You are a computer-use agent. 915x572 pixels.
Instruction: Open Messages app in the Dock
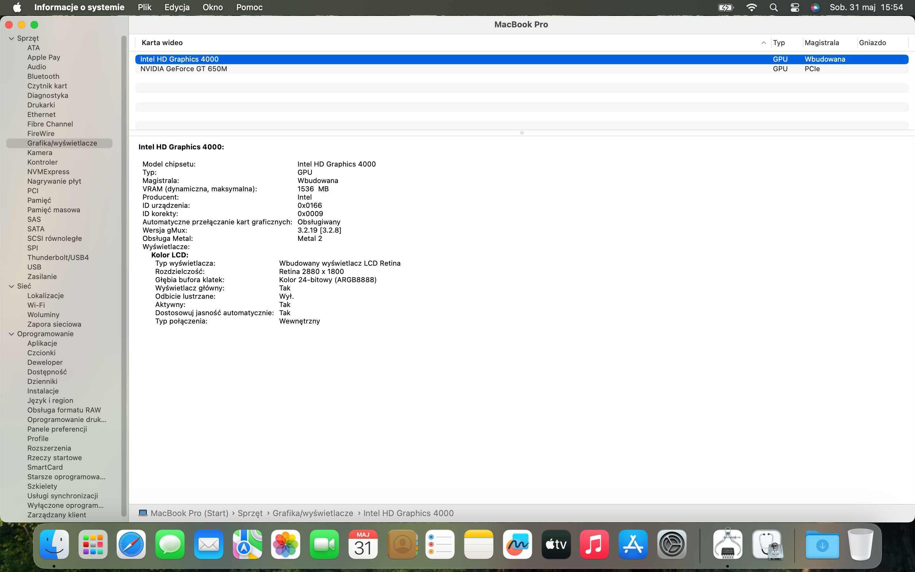coord(170,544)
